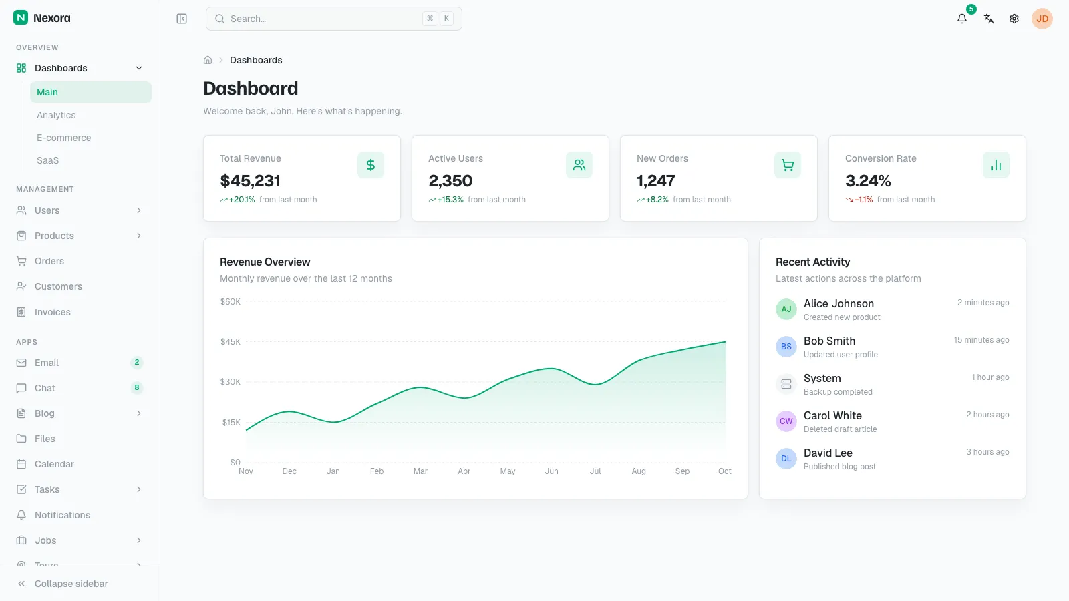Screen dimensions: 1069x601
Task: Click the "Notifications" sidebar label
Action: point(63,515)
